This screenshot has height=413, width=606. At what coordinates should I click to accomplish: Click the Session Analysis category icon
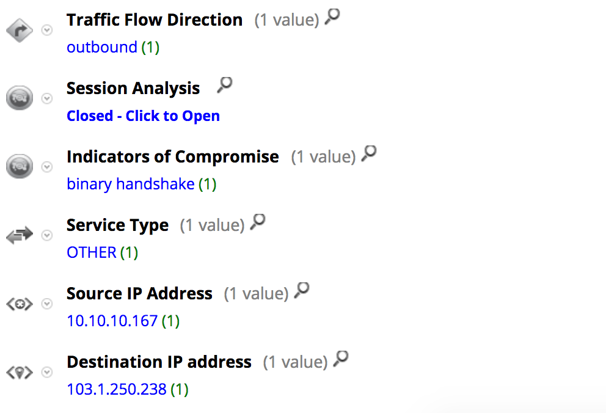click(20, 98)
